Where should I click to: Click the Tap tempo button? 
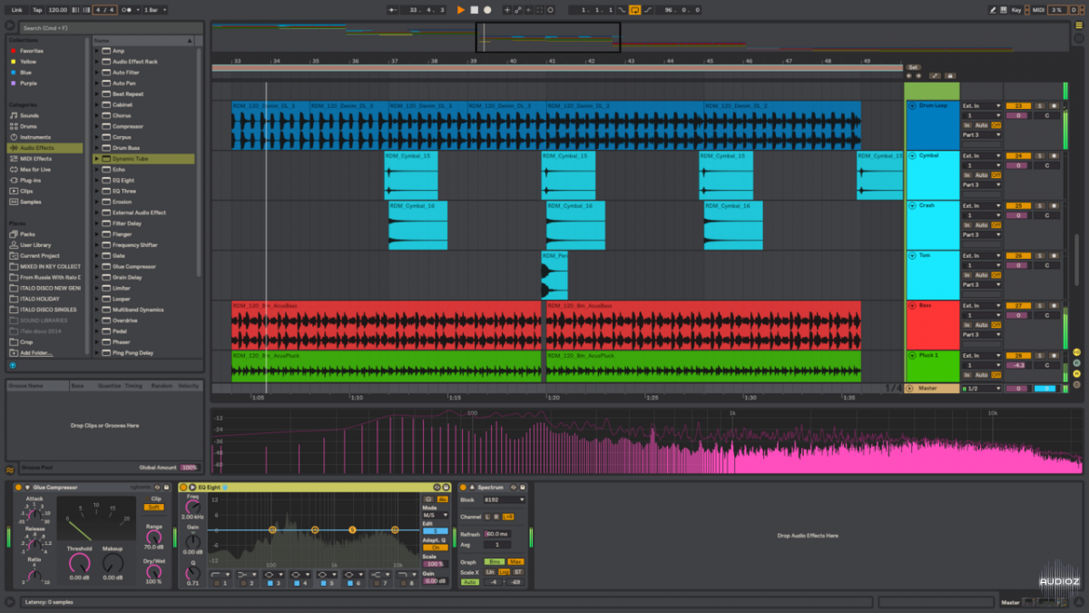click(x=37, y=10)
